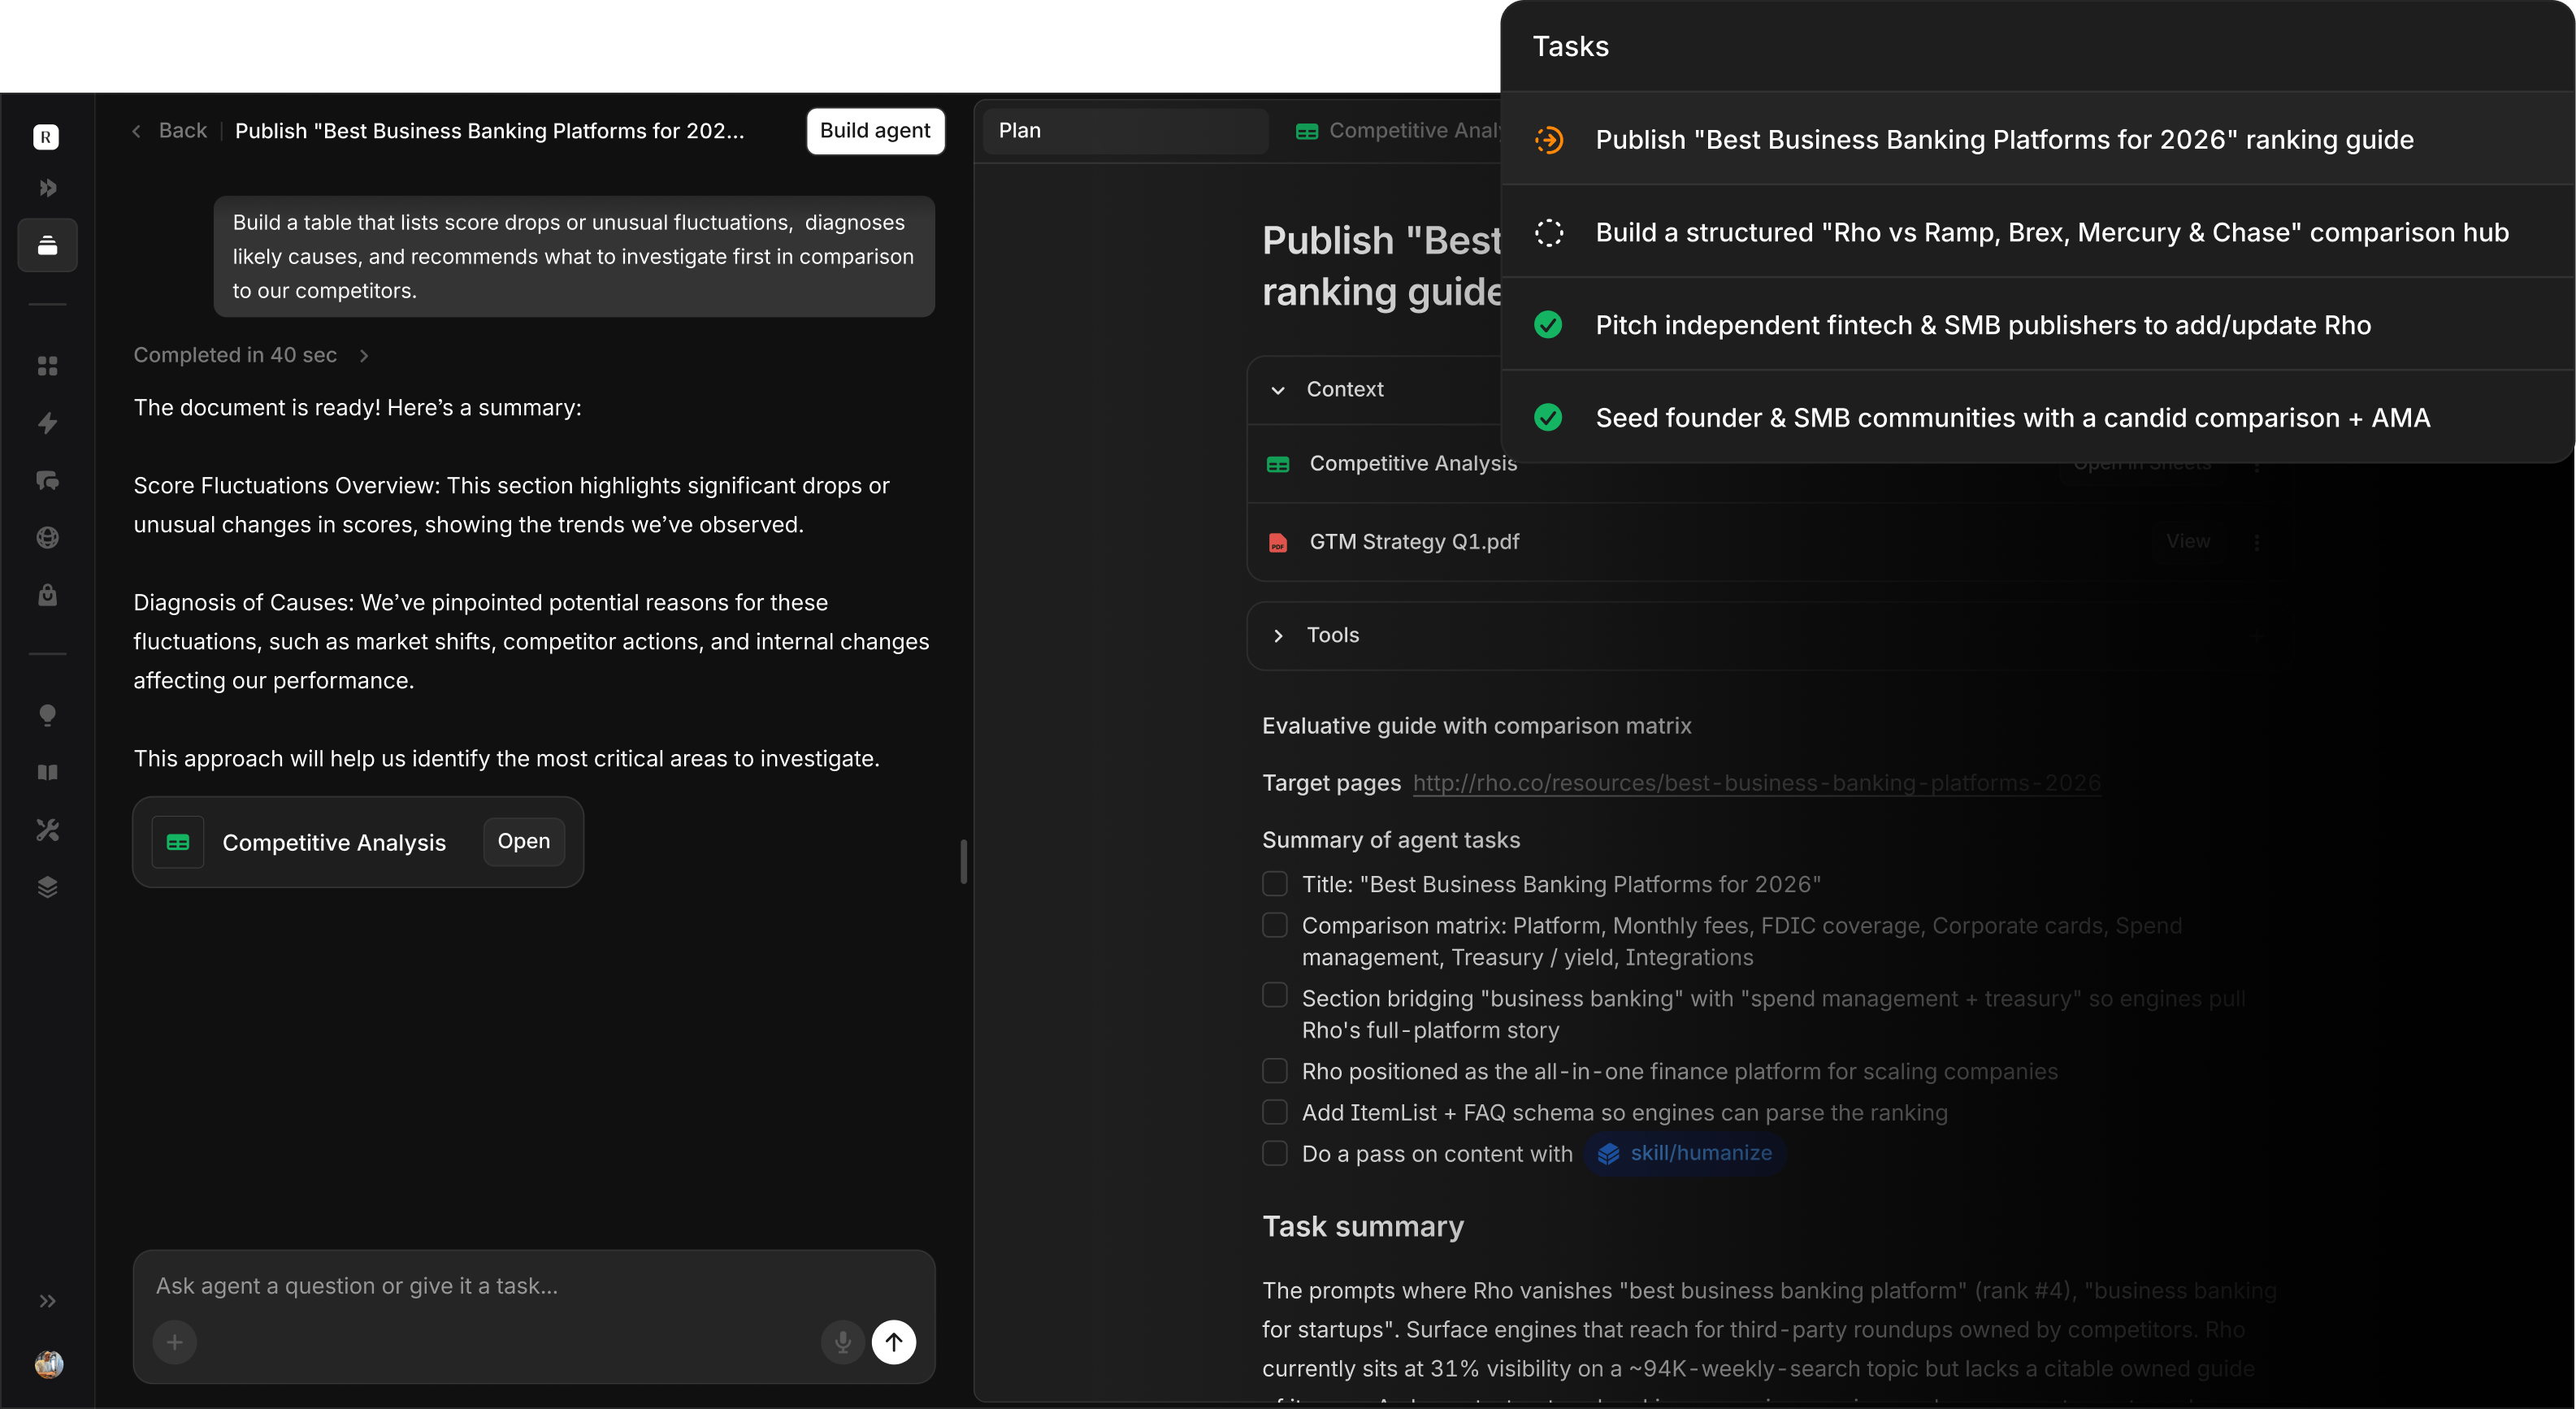Click the Competitive Analysis sheet icon in chat card
This screenshot has height=1409, width=2576.
click(178, 842)
